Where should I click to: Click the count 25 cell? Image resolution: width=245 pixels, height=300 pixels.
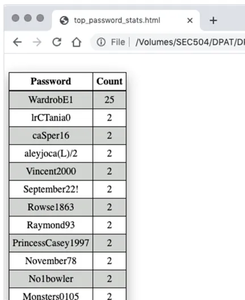click(x=109, y=99)
